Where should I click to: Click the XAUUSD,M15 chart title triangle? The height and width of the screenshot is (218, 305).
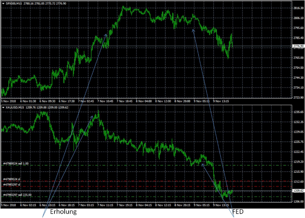pyautogui.click(x=4, y=107)
